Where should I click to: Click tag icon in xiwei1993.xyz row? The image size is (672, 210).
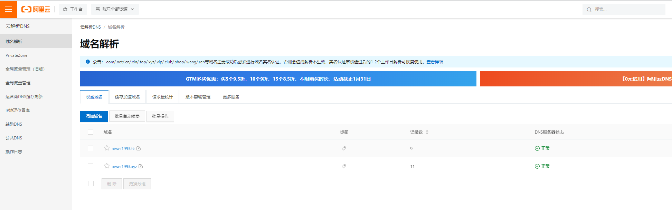344,166
